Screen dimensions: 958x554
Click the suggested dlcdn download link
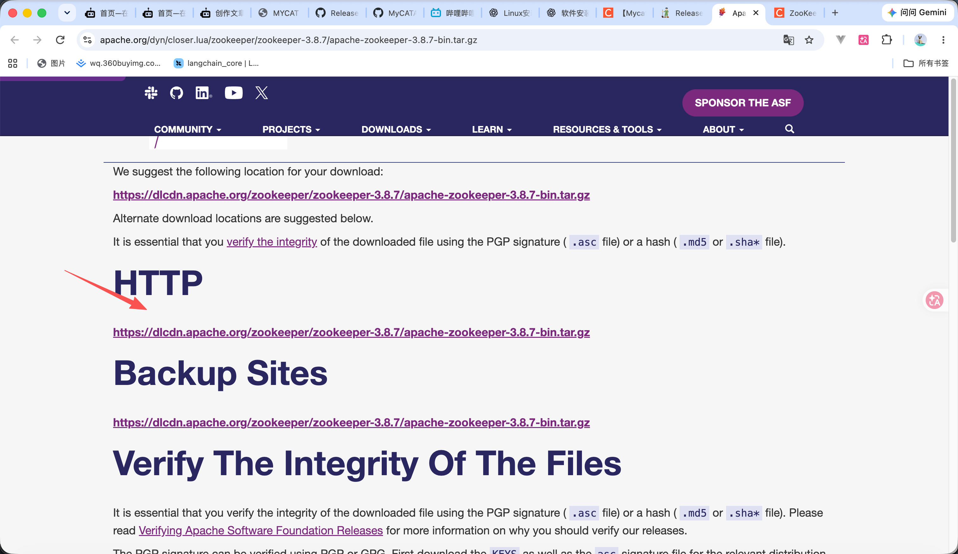pyautogui.click(x=351, y=195)
